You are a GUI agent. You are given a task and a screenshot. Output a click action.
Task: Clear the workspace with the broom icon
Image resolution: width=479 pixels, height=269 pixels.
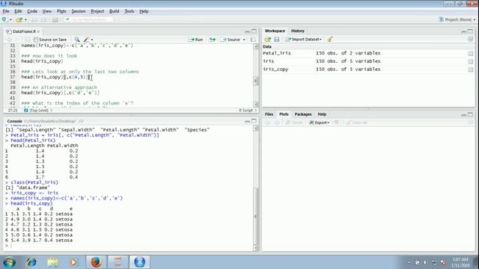point(330,39)
